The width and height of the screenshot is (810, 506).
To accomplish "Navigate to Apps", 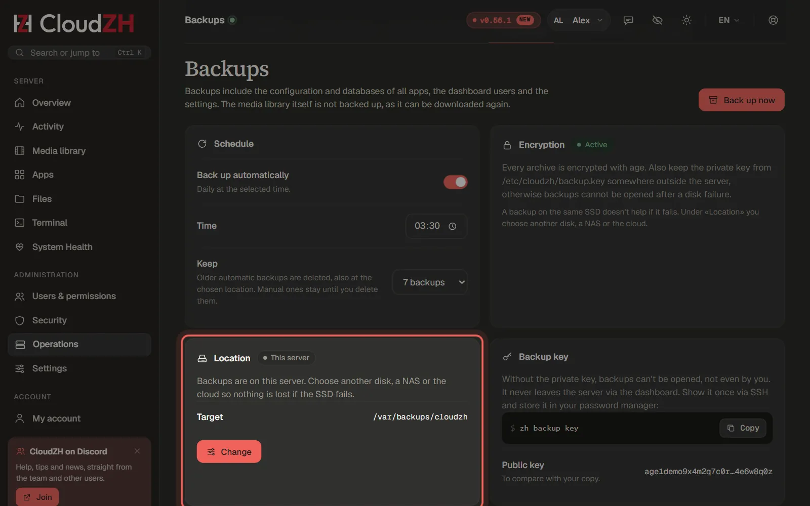I will [x=79, y=175].
